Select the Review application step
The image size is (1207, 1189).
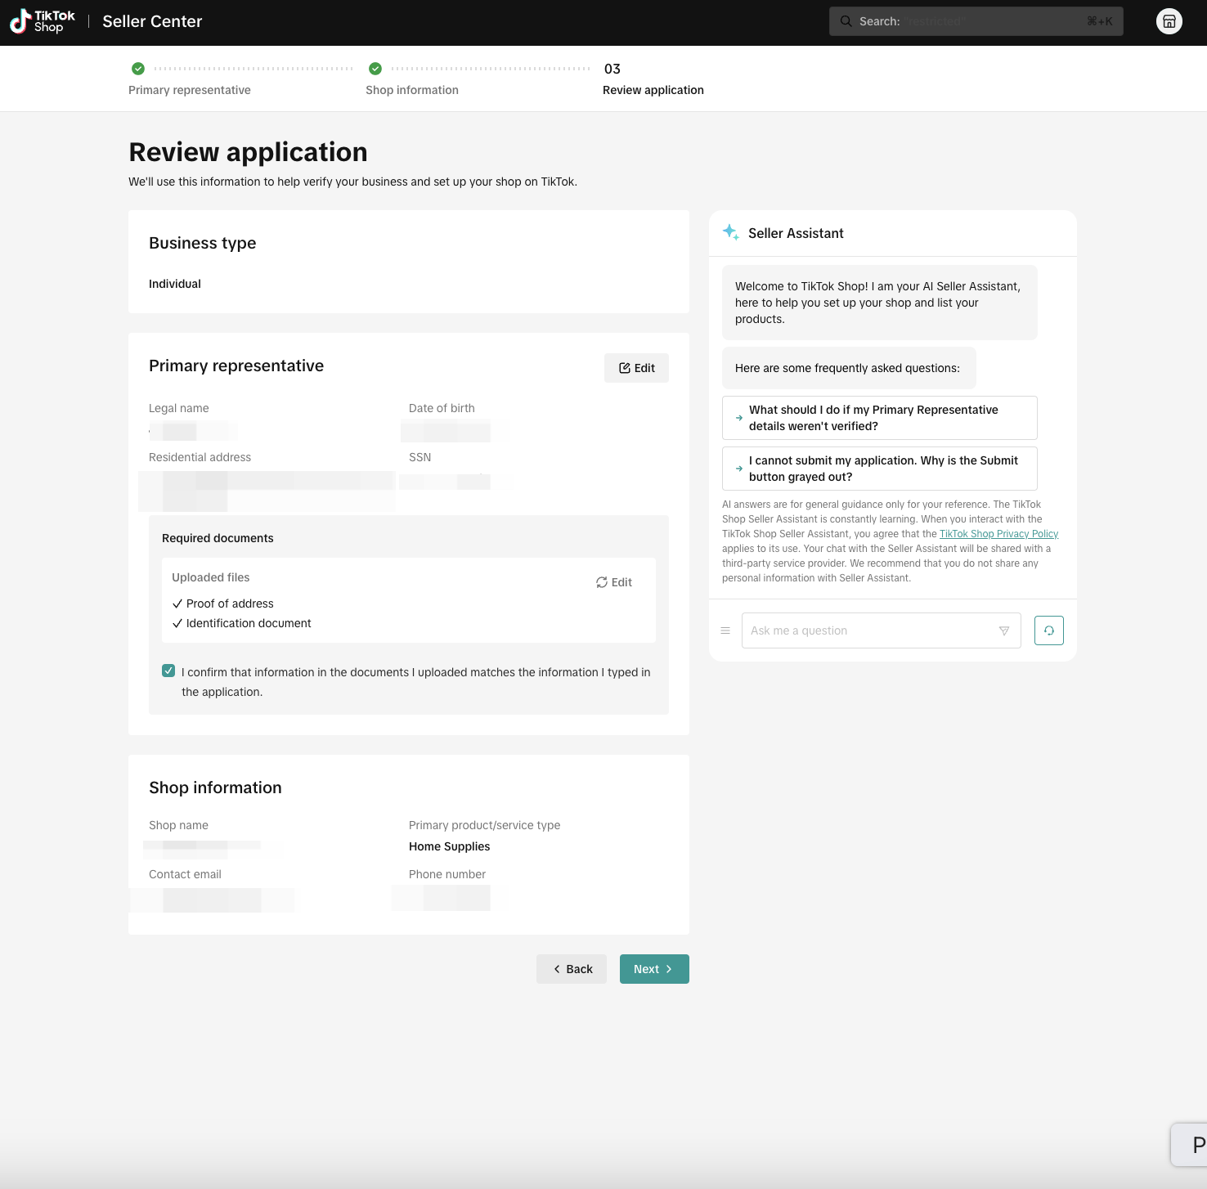pyautogui.click(x=653, y=90)
